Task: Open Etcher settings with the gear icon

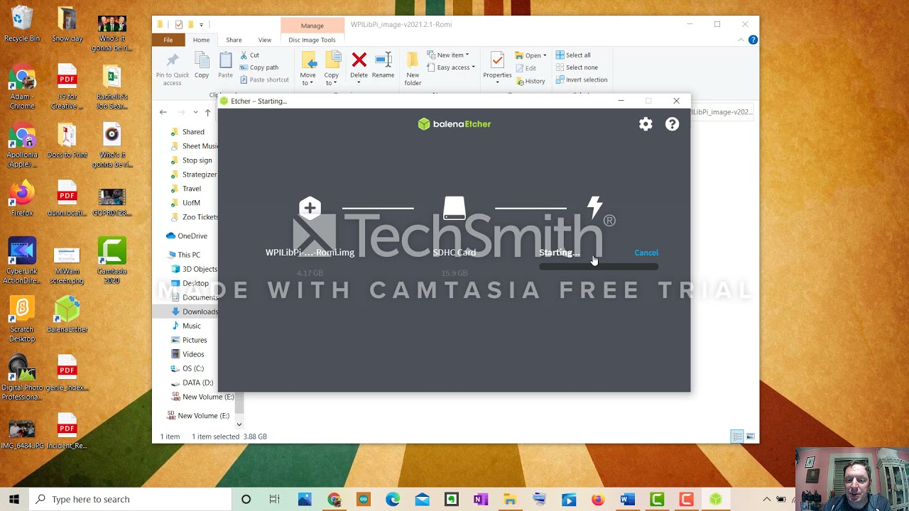Action: point(646,124)
